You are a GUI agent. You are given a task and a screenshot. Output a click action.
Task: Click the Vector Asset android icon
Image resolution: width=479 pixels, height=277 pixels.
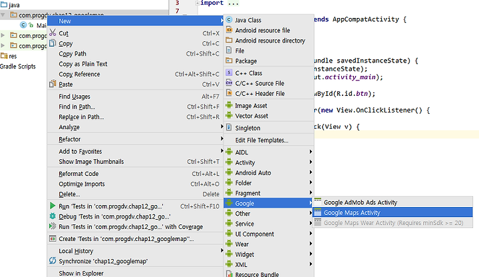[229, 115]
